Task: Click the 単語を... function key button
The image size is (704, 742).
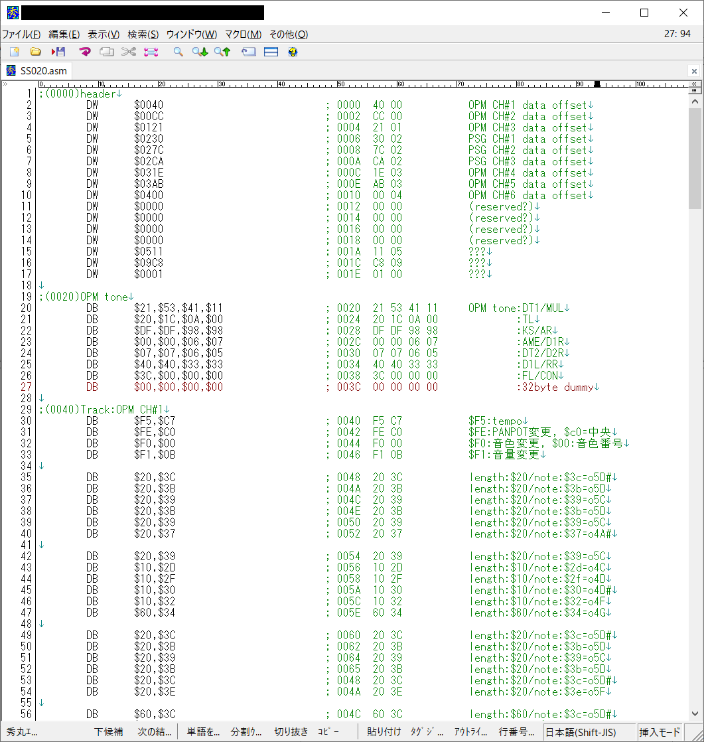Action: coord(204,731)
